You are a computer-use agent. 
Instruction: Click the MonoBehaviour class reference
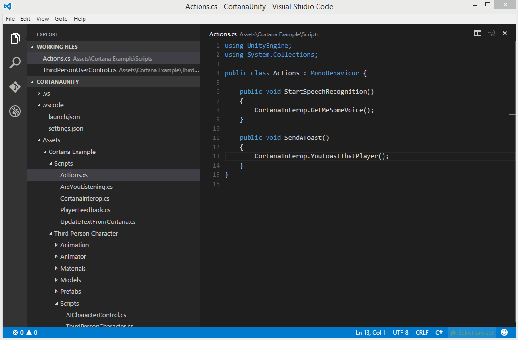click(334, 73)
